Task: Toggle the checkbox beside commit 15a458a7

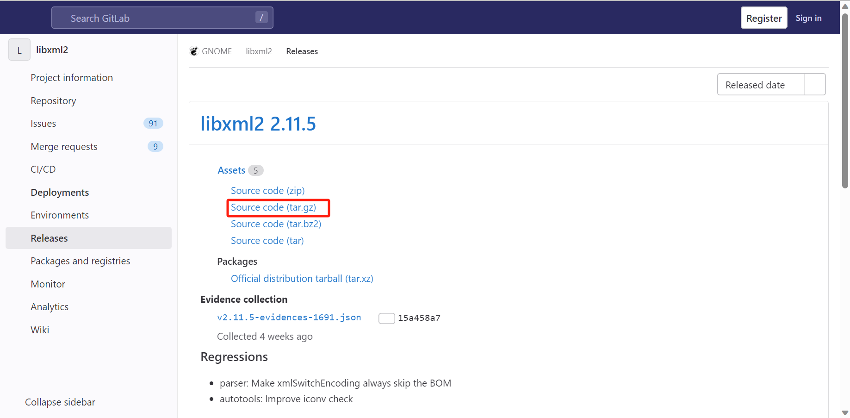Action: 386,318
